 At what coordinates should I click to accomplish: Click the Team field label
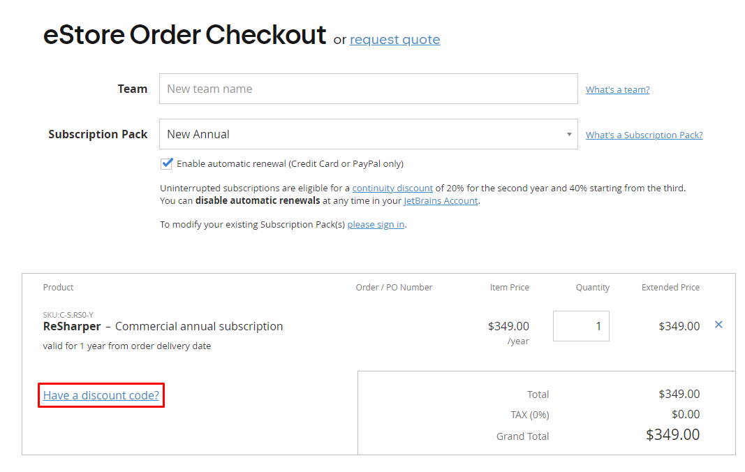click(133, 89)
